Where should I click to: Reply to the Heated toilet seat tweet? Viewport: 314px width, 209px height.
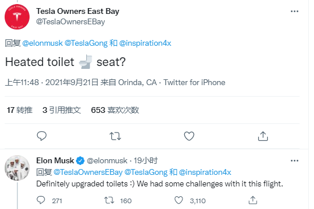click(42, 136)
